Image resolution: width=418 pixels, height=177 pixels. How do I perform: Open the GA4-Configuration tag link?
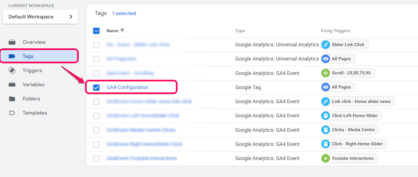[x=127, y=87]
